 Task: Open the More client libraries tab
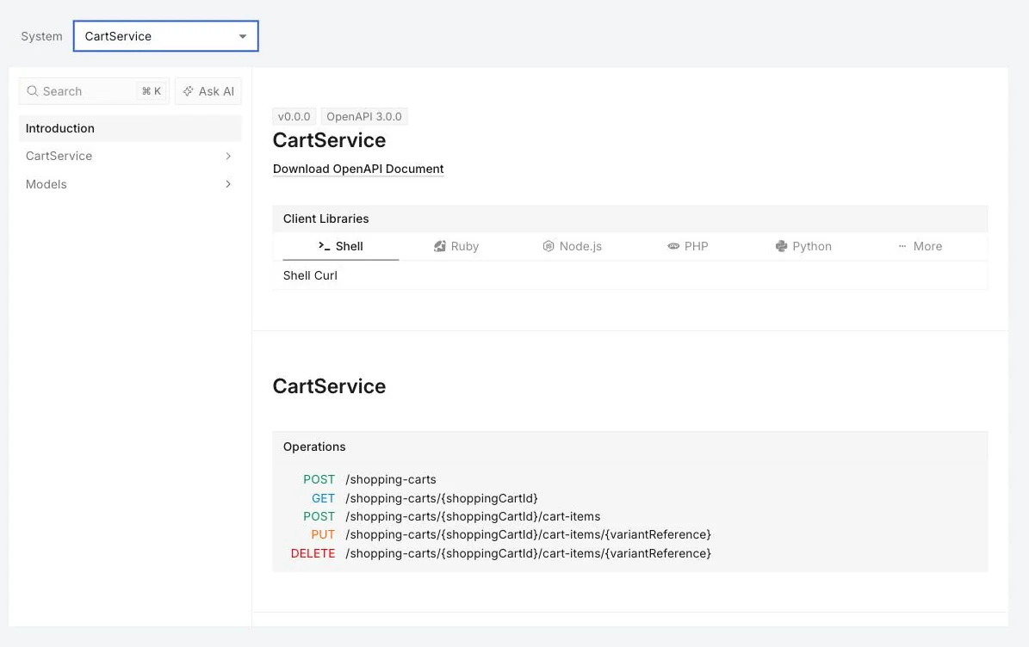[x=920, y=246]
